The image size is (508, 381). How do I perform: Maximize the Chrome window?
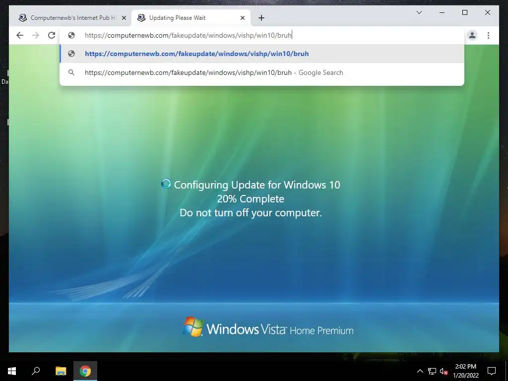(x=464, y=12)
